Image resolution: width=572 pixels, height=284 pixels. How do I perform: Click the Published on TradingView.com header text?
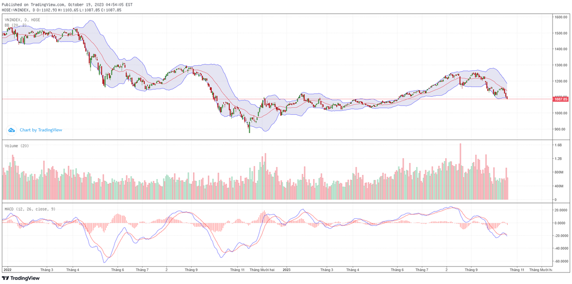click(67, 4)
